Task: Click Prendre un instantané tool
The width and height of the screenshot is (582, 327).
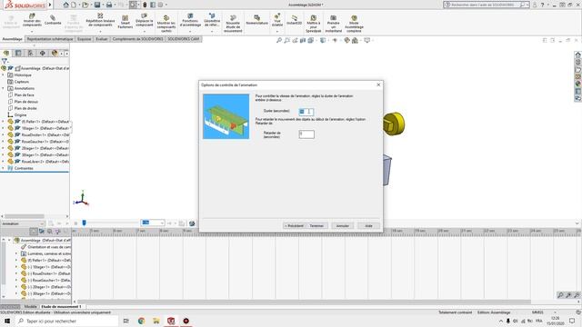Action: click(334, 24)
